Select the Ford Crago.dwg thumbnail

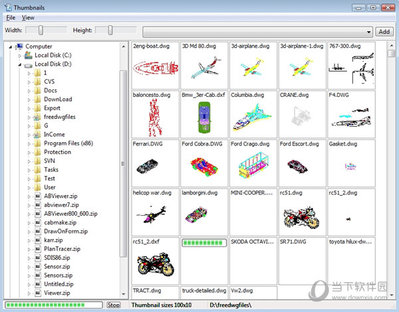pos(253,163)
